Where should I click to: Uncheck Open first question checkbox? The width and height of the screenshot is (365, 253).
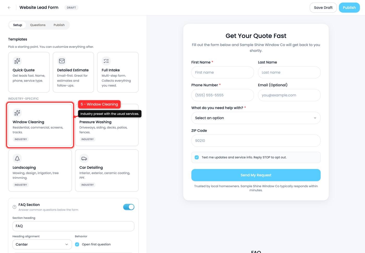tap(77, 244)
